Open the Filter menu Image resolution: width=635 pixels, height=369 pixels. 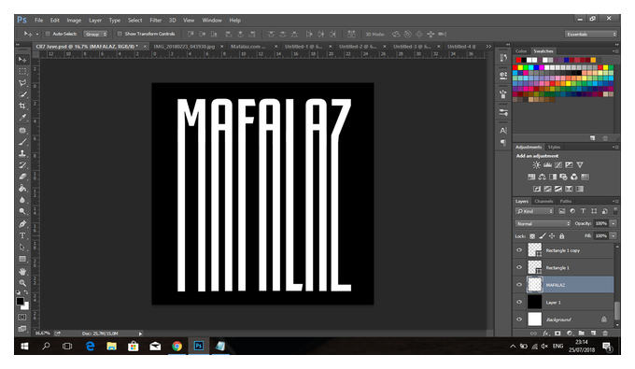pos(156,21)
